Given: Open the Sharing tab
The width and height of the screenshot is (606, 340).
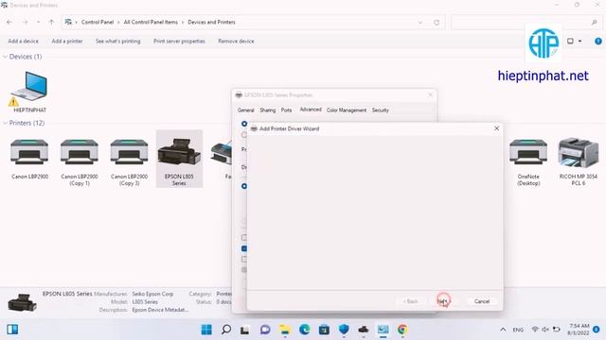Looking at the screenshot, I should [x=267, y=110].
